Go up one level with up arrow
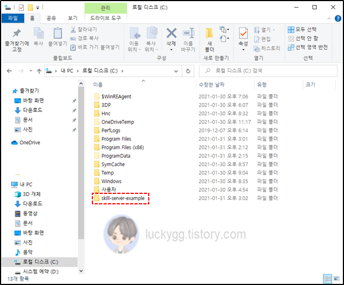 [39, 71]
